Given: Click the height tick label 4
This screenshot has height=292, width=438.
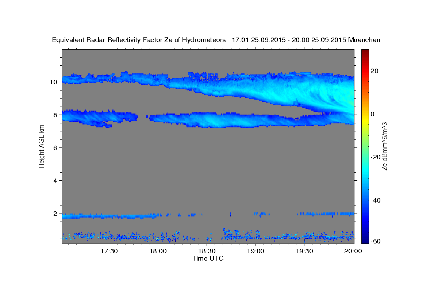Looking at the screenshot, I should 55,181.
